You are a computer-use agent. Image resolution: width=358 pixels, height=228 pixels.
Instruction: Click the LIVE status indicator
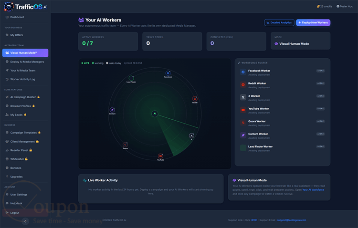pos(85,63)
